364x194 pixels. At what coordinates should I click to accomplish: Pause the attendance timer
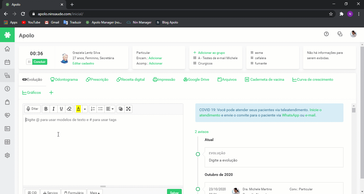click(29, 62)
